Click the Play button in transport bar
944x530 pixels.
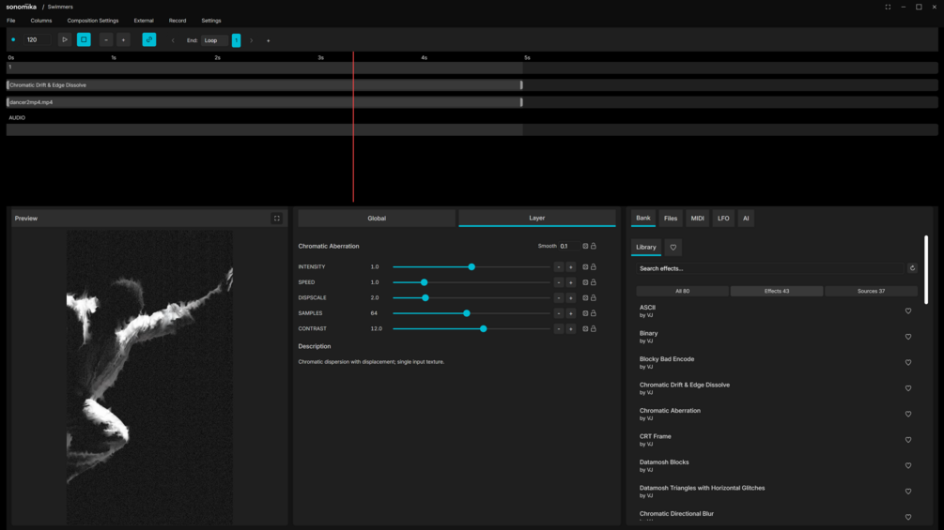pos(65,39)
